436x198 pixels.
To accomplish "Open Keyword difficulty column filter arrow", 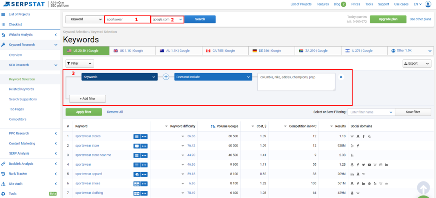I will (166, 126).
